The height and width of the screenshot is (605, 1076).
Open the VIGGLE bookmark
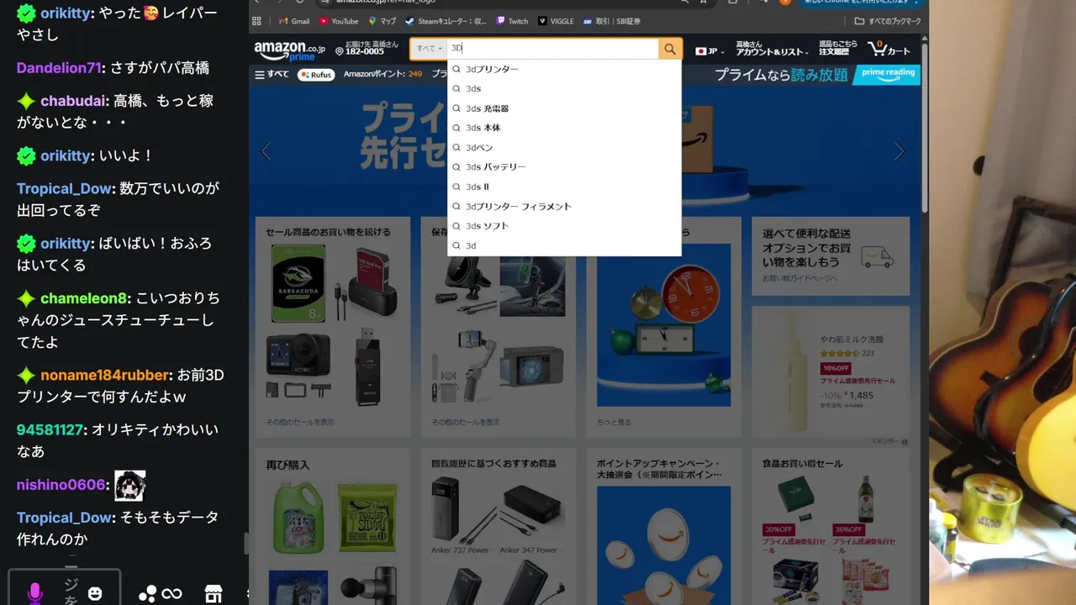555,21
